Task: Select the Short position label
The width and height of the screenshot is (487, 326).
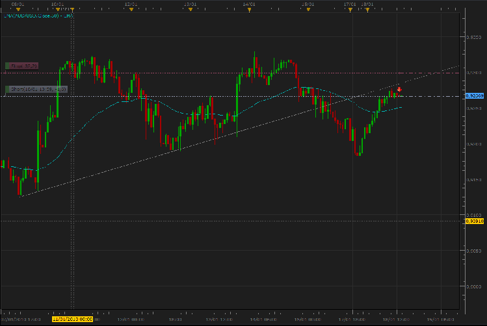Action: 36,90
